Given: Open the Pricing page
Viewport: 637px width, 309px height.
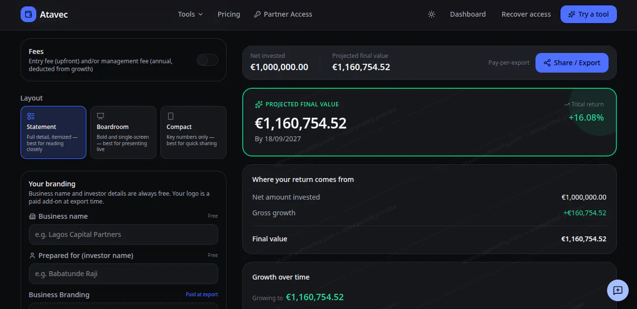Looking at the screenshot, I should pos(229,14).
